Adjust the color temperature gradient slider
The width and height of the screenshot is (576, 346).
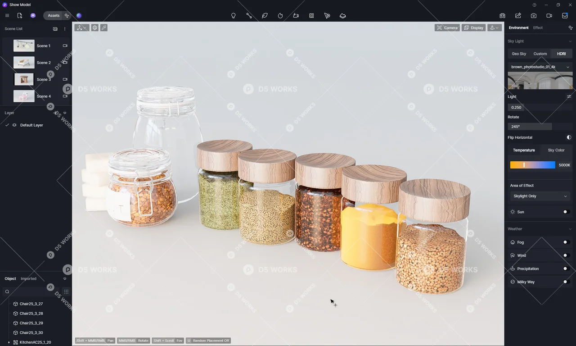[532, 165]
